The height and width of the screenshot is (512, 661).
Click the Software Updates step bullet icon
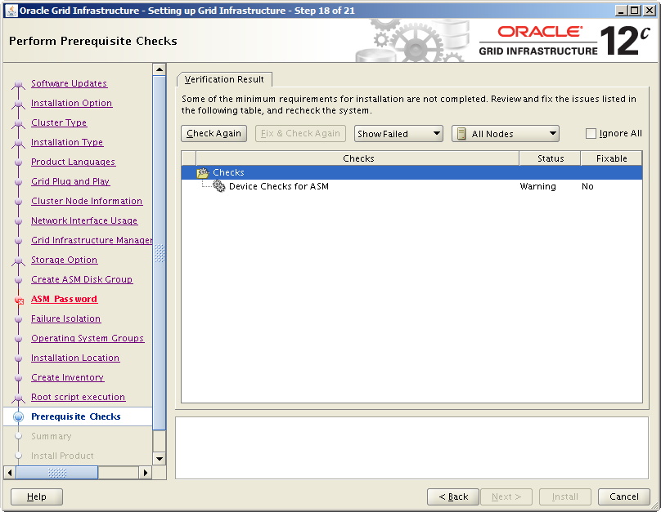pos(19,84)
